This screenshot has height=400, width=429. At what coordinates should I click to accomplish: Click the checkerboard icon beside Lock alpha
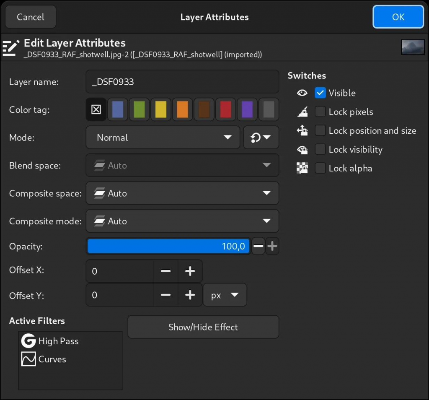click(302, 168)
